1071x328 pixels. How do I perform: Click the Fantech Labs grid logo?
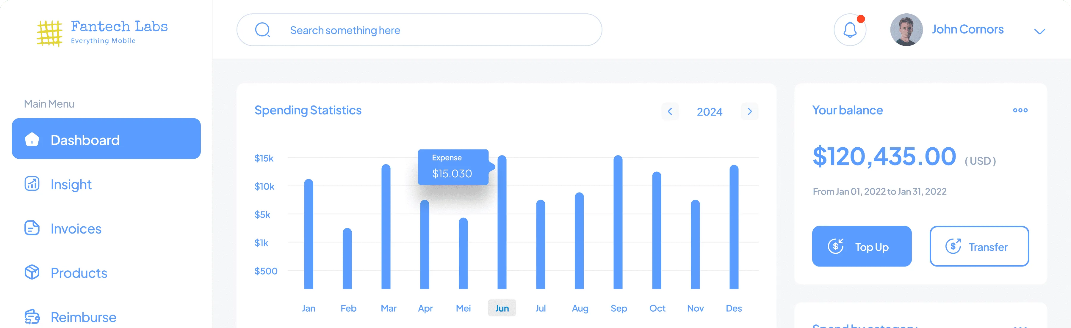pos(49,33)
